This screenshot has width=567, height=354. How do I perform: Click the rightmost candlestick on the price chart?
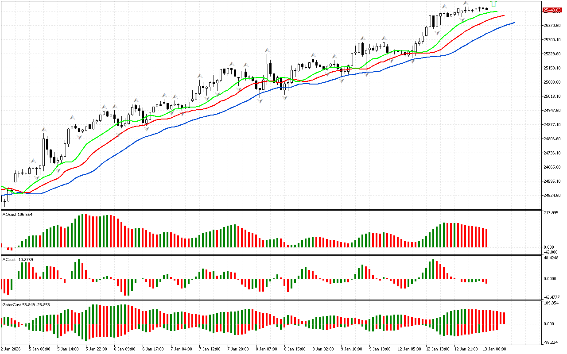487,8
